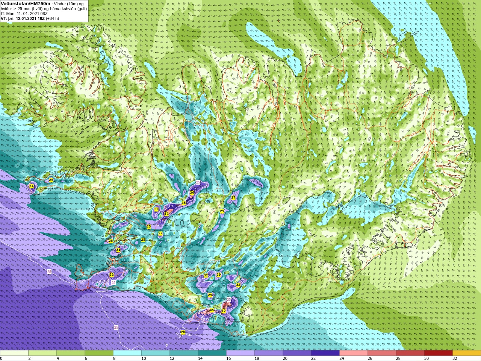This screenshot has height=361, width=481.
Task: Click the legend scale number '30'
Action: (427, 358)
